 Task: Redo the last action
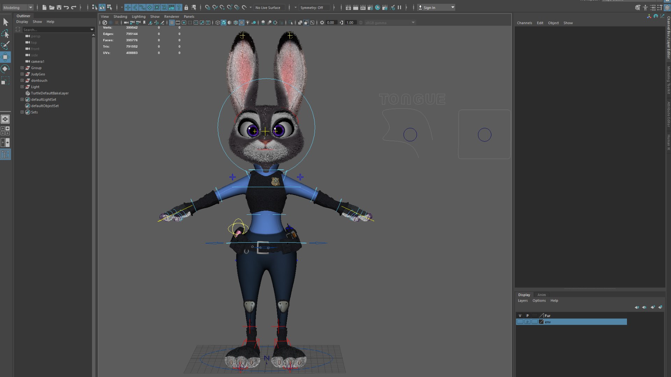pos(74,7)
